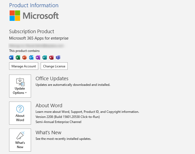The height and width of the screenshot is (154, 195).
Task: Click the Access app icon
Action: [x=51, y=57]
